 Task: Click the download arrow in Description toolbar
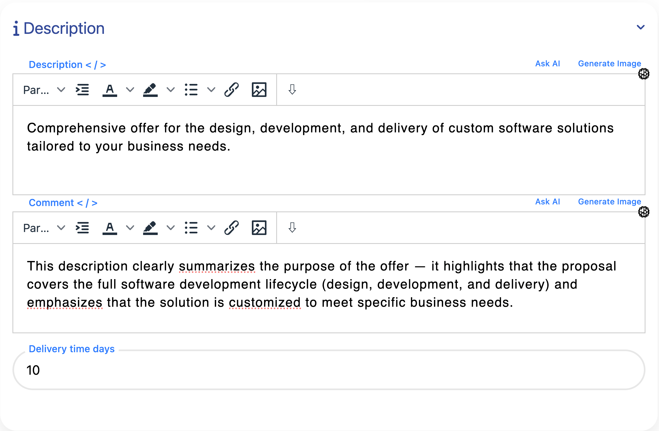292,90
